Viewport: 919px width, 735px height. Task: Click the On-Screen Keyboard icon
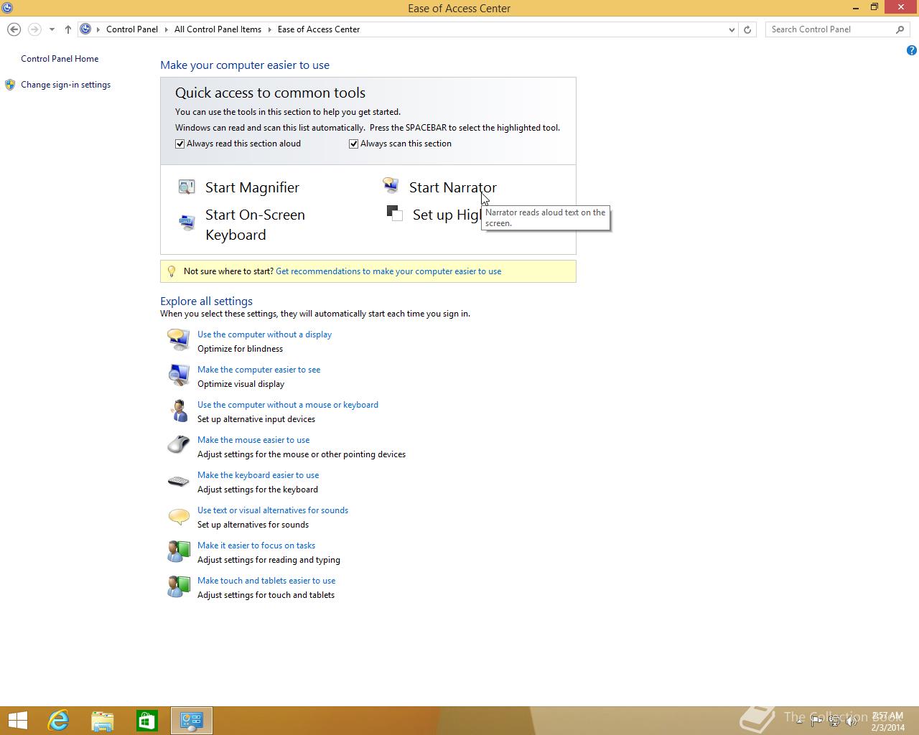click(187, 223)
